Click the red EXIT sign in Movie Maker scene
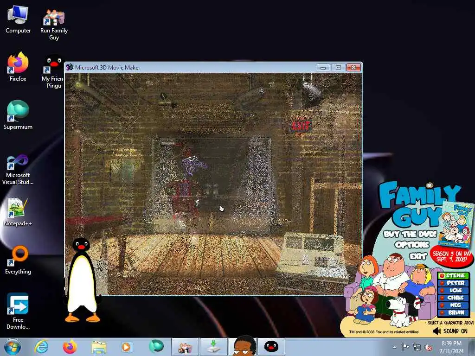Screen dimensions: 475x356 coord(301,126)
